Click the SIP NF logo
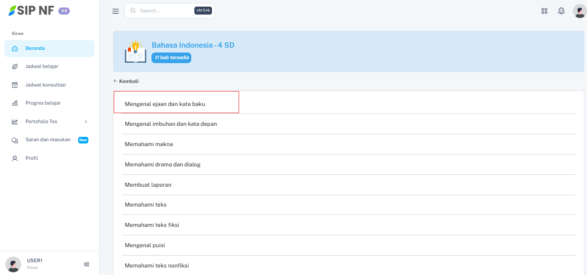 coord(32,11)
